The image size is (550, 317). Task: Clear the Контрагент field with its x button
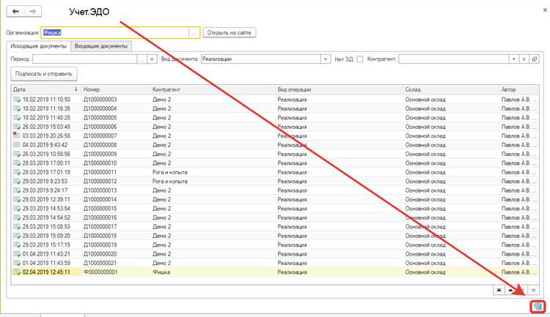pyautogui.click(x=524, y=59)
